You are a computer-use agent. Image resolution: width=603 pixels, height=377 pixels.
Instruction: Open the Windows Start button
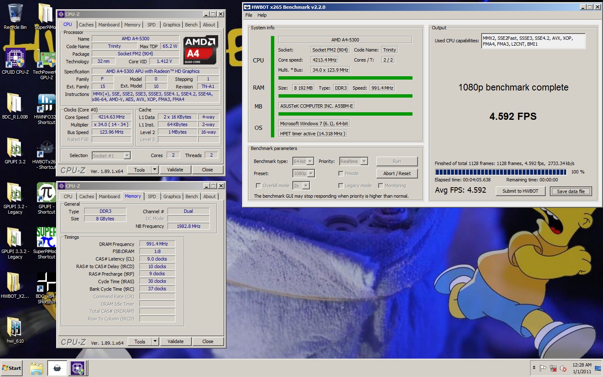[x=12, y=368]
